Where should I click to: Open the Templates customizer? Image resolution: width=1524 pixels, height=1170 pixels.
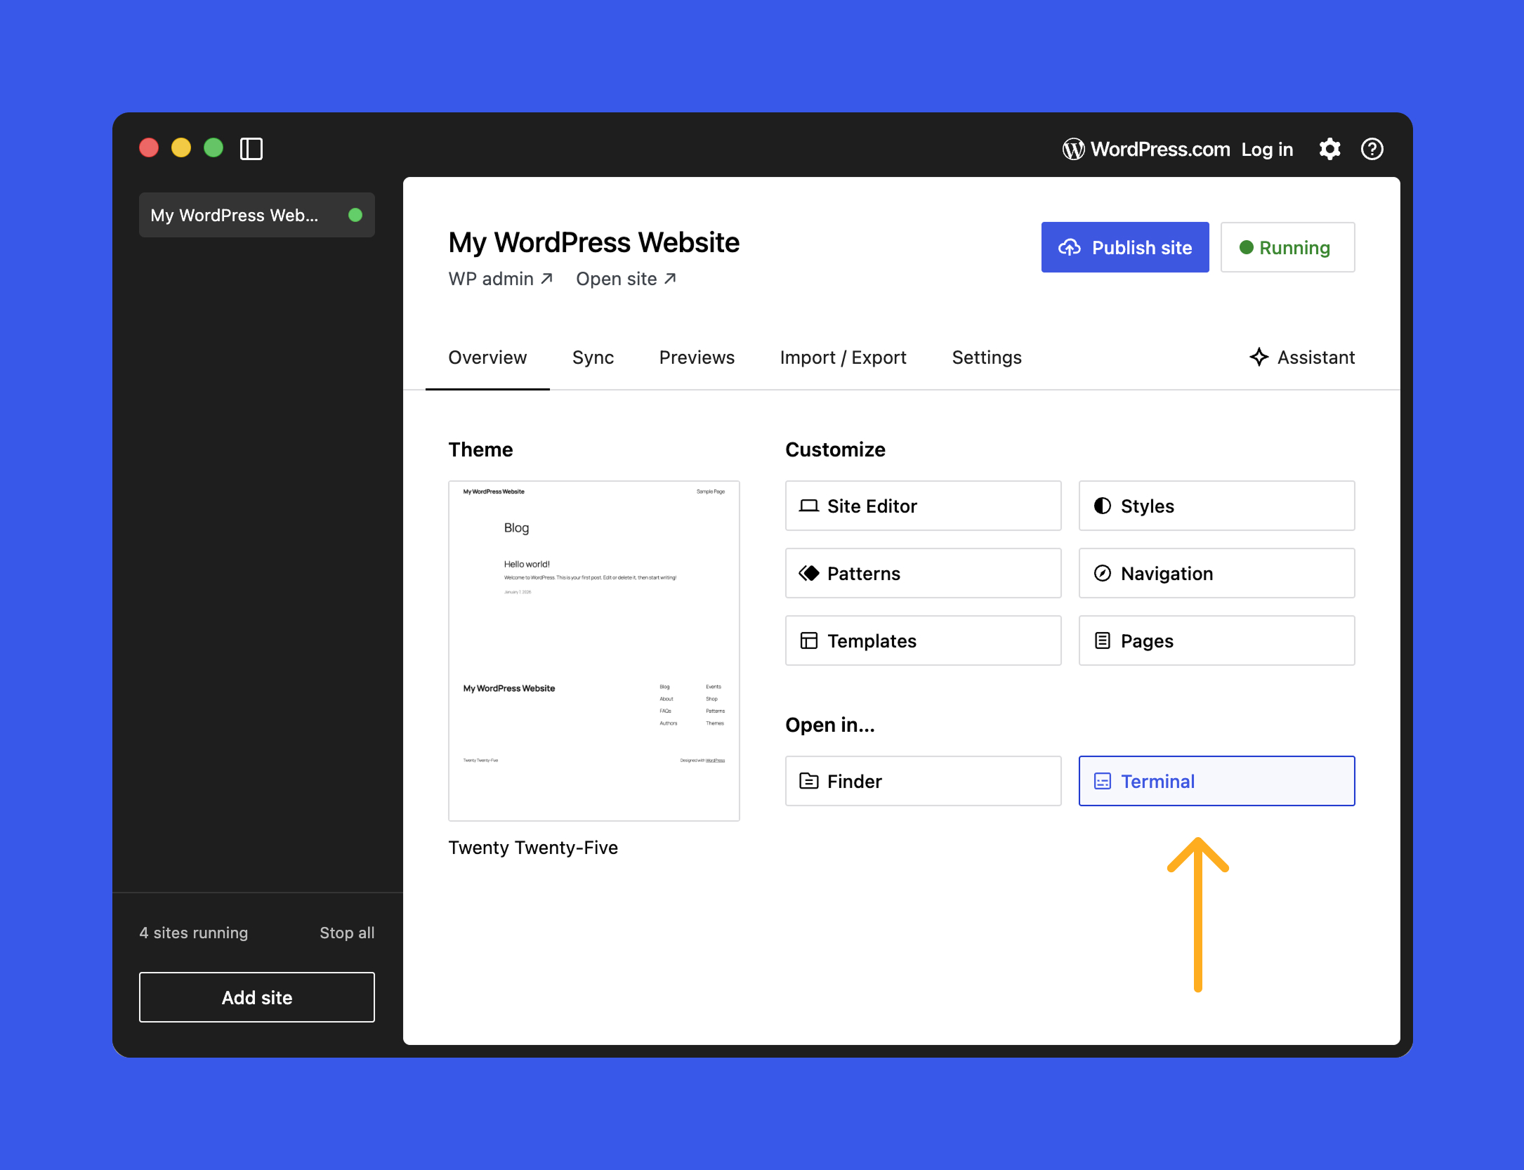(x=922, y=640)
